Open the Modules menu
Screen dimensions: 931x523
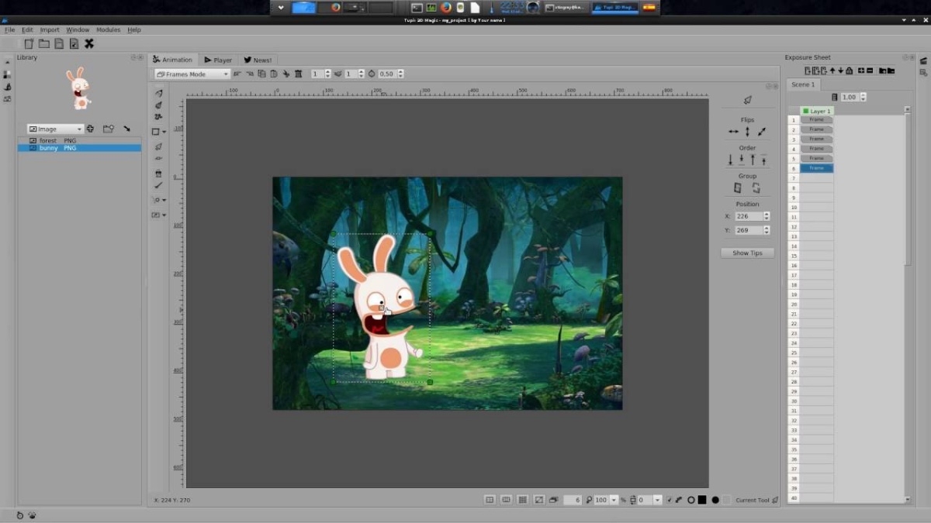coord(108,29)
